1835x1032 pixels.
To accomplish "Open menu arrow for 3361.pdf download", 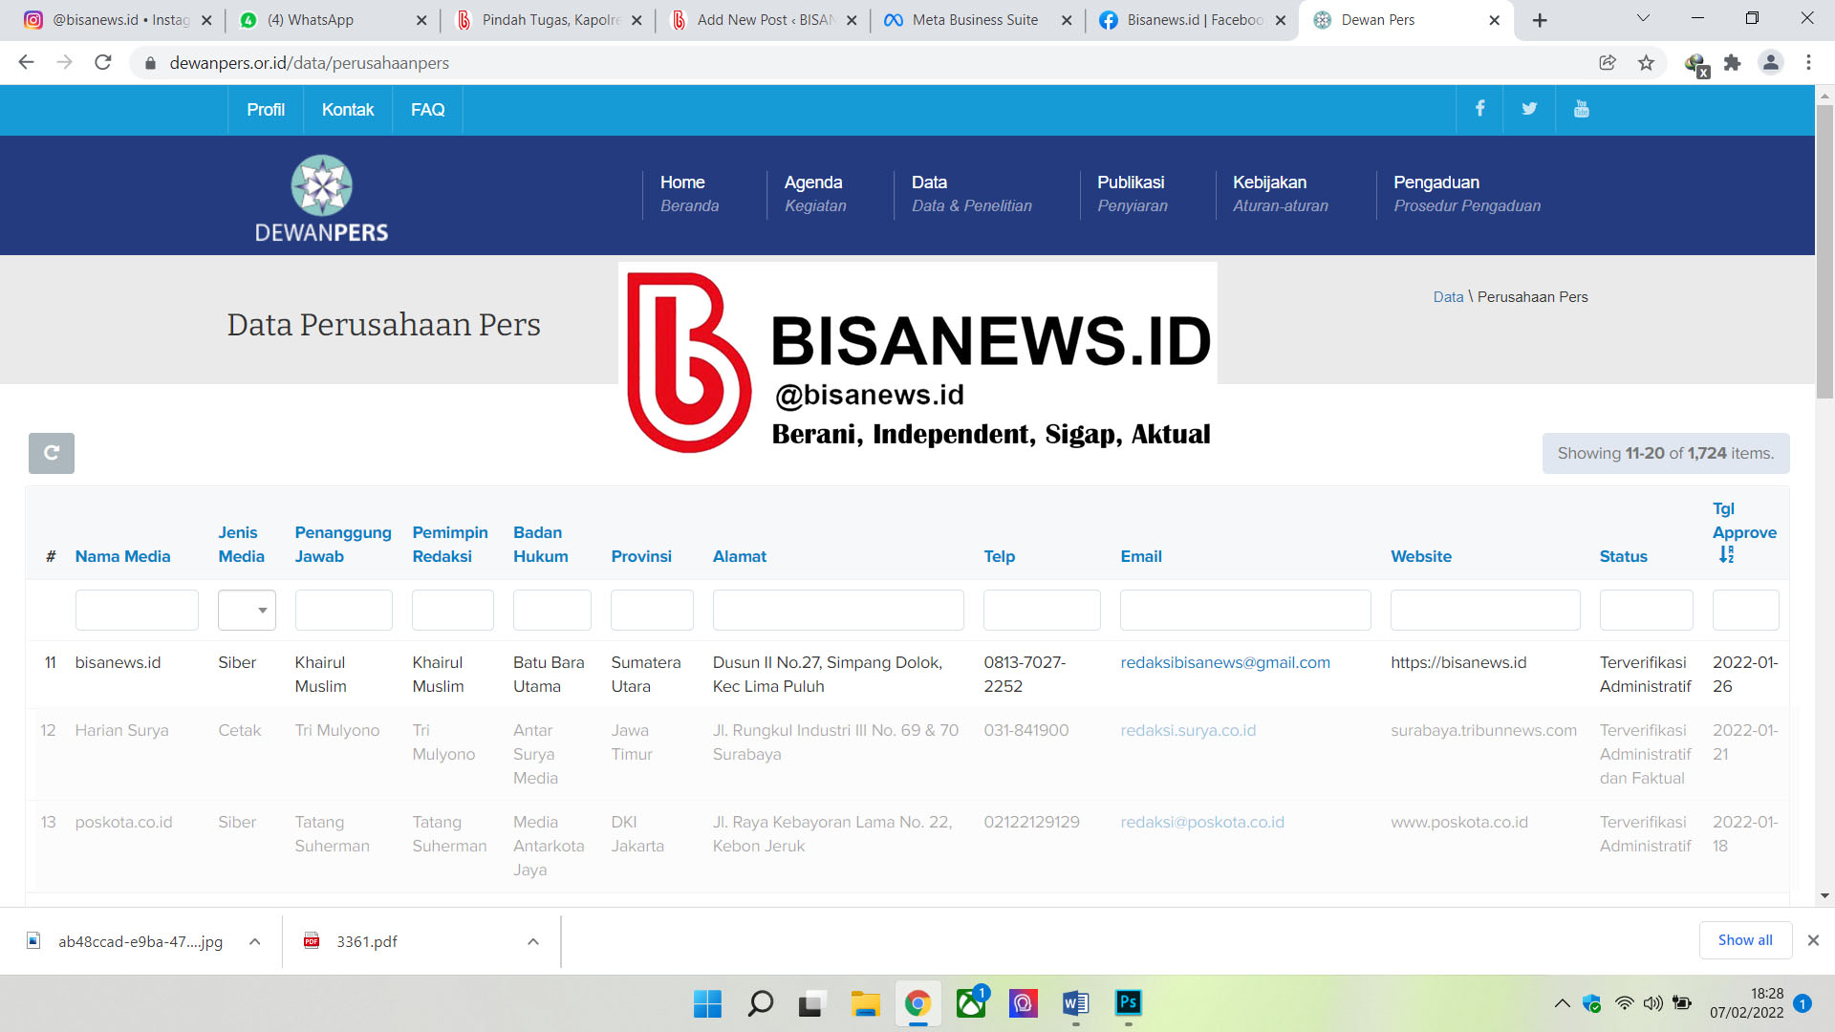I will click(x=533, y=942).
